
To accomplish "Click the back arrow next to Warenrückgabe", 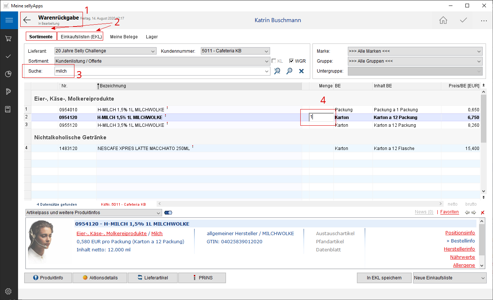I will tap(27, 20).
